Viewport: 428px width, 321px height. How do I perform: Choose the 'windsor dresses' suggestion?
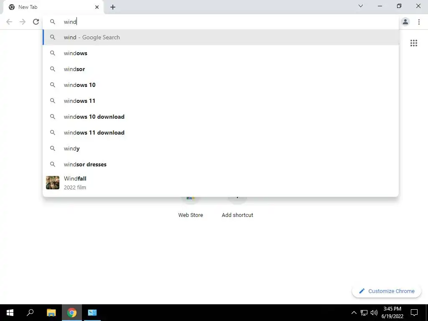(221, 164)
